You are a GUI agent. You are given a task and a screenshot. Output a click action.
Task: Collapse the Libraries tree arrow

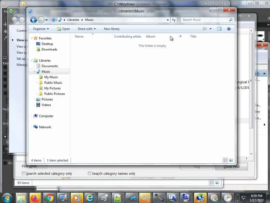click(32, 61)
